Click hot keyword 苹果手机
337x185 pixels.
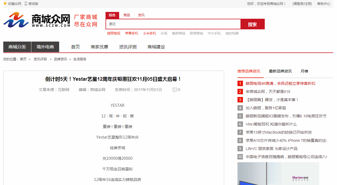pyautogui.click(x=132, y=33)
